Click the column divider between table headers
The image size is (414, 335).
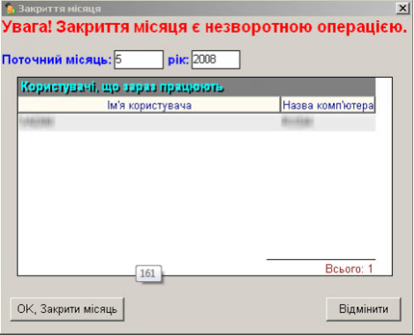280,104
